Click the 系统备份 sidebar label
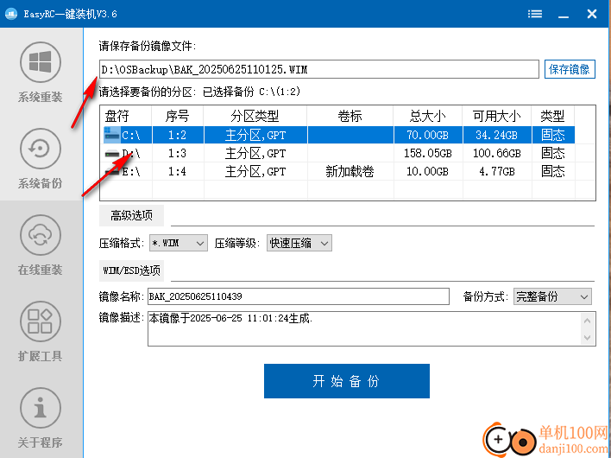This screenshot has width=611, height=458. click(41, 183)
